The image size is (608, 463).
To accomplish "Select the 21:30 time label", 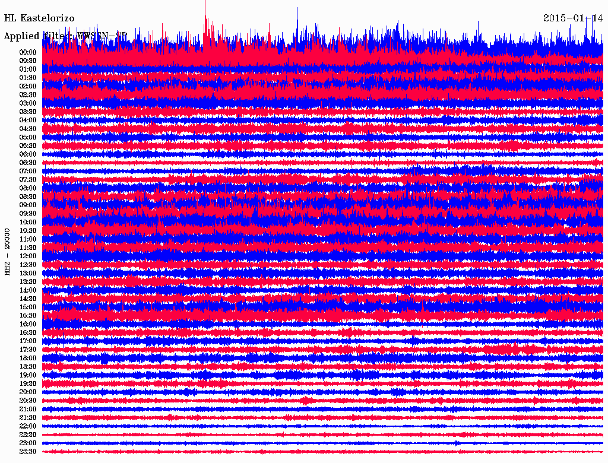I will coord(28,418).
